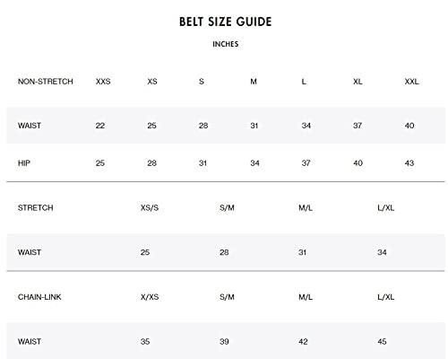Click the XXS size column header
The height and width of the screenshot is (359, 448).
coord(103,82)
